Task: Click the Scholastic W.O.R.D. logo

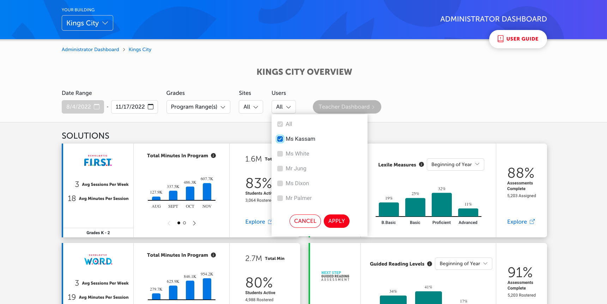Action: coord(98,260)
